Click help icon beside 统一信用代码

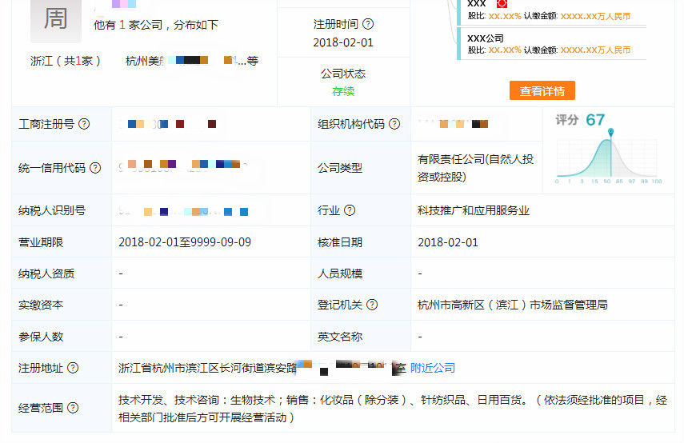(x=95, y=168)
